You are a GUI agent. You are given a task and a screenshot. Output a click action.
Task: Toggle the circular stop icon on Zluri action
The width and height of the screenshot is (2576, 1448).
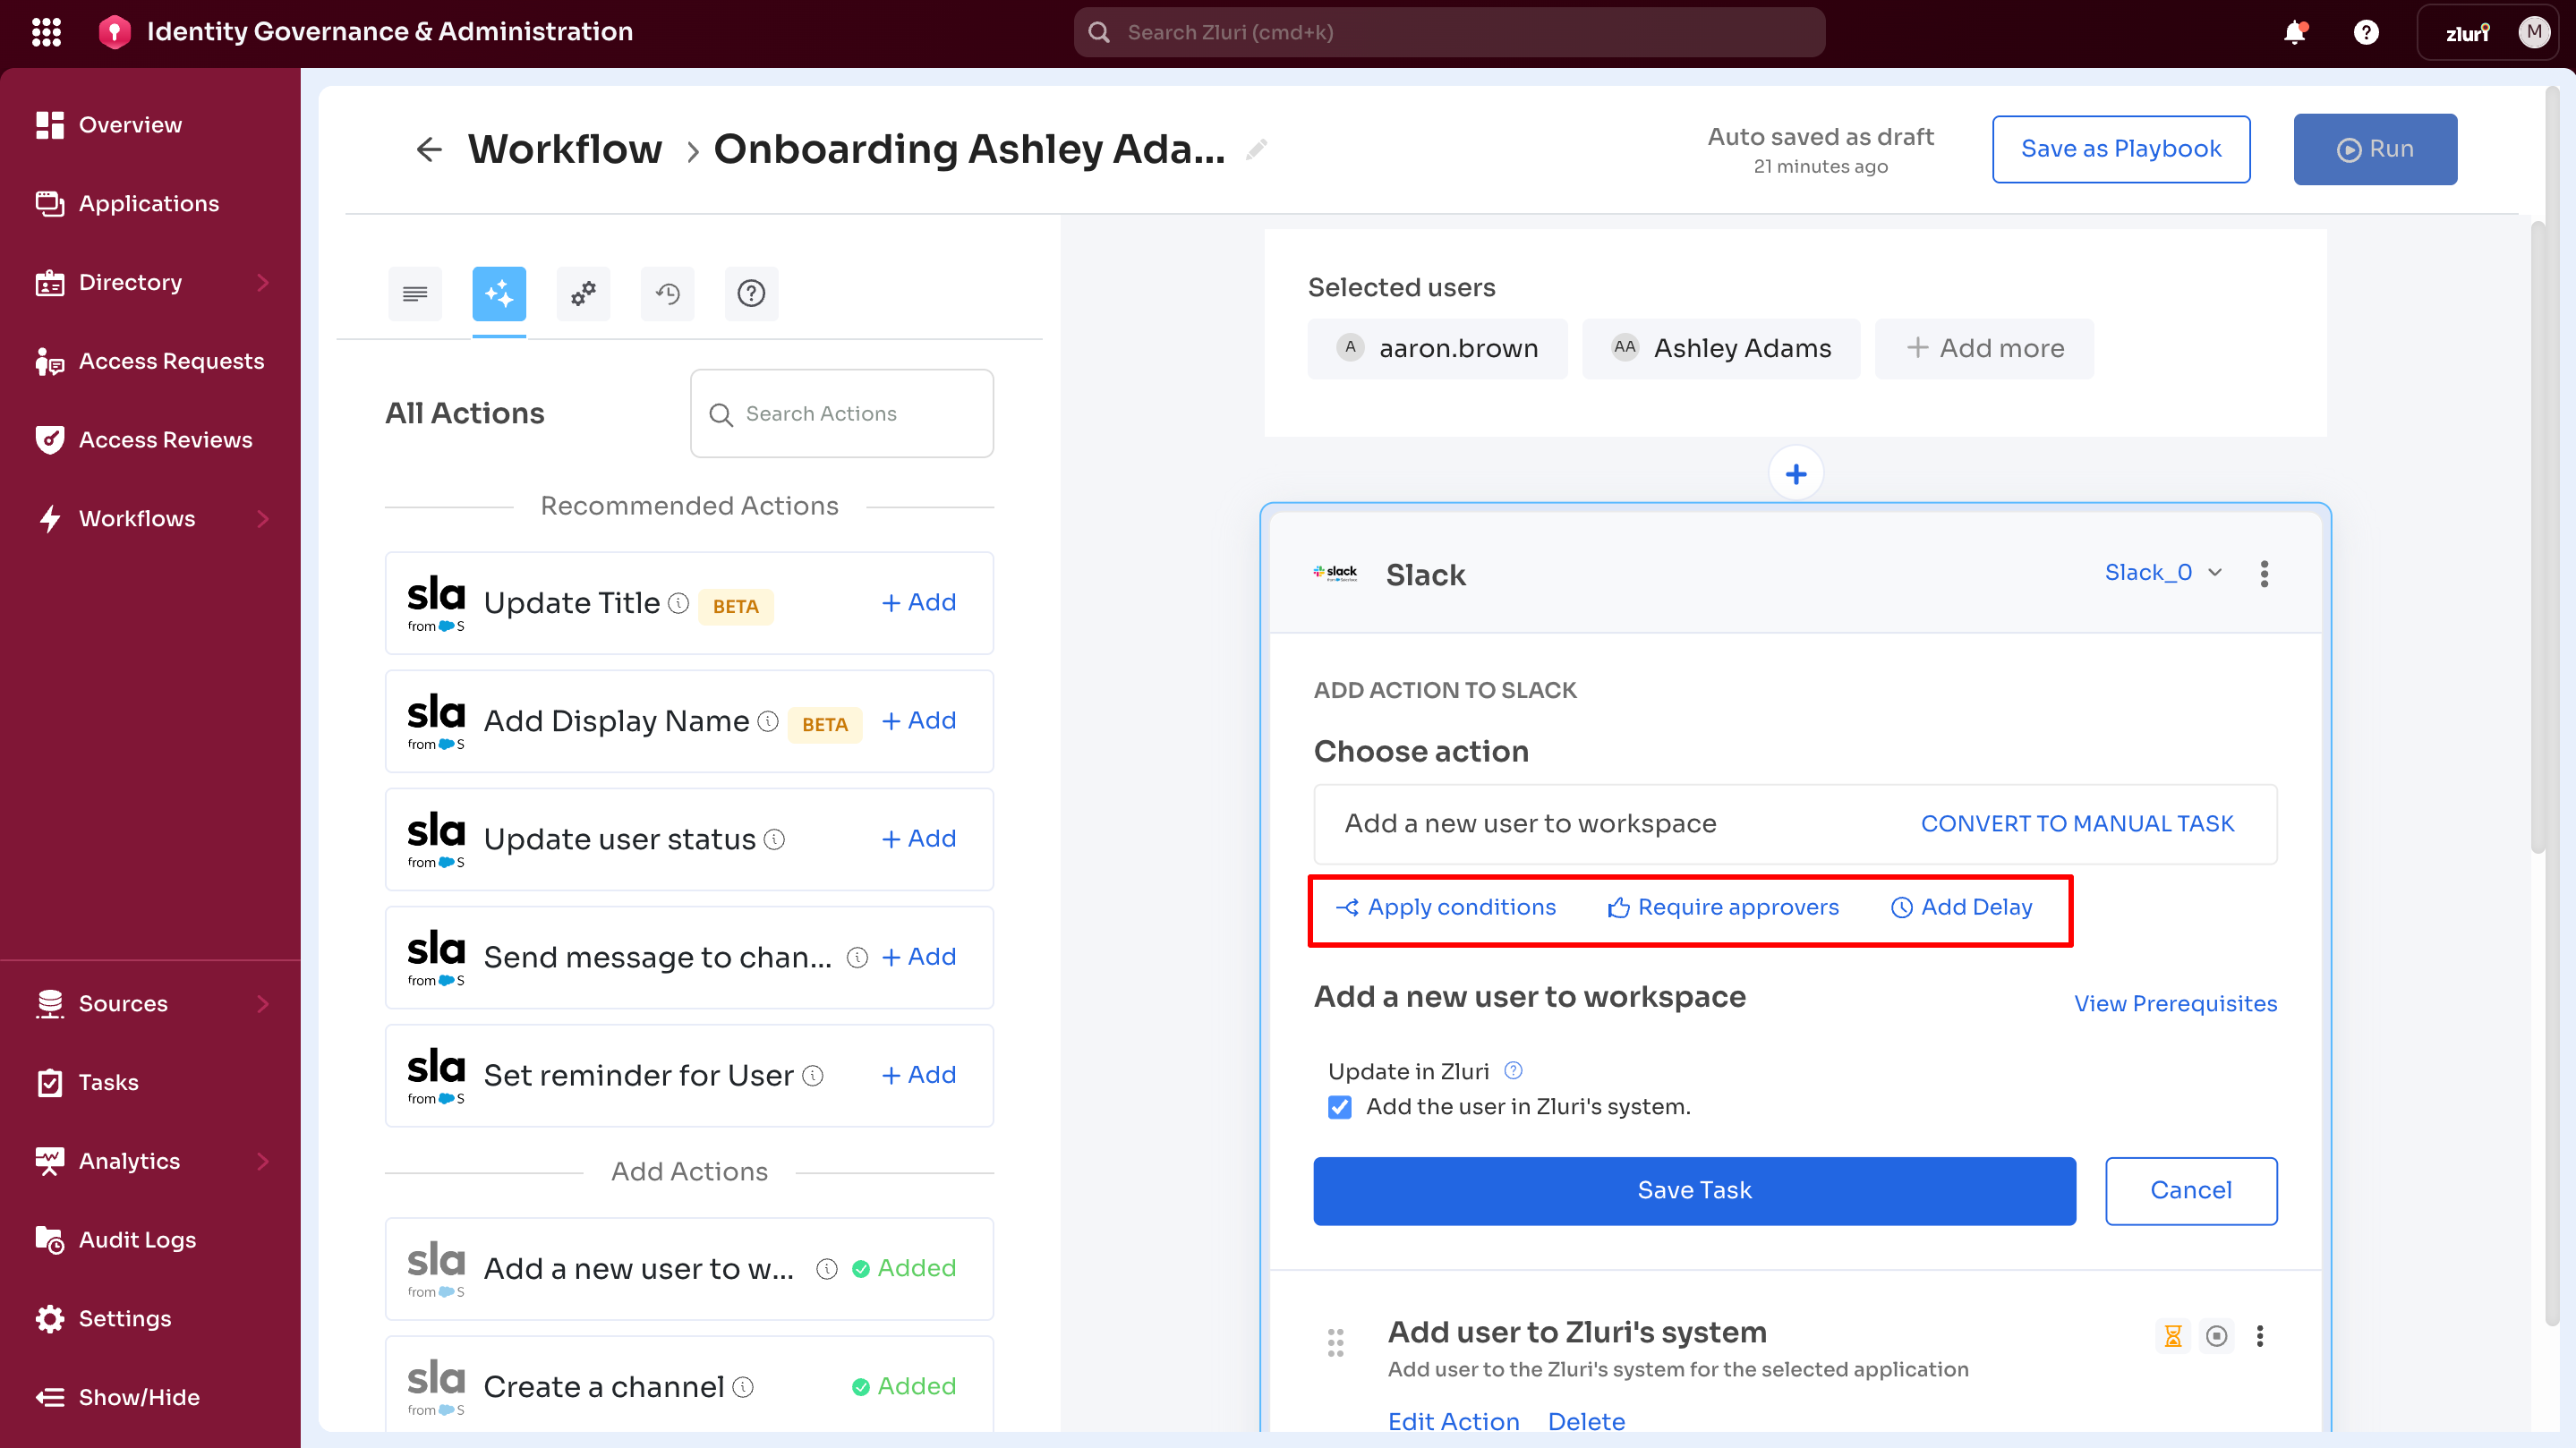coord(2216,1336)
